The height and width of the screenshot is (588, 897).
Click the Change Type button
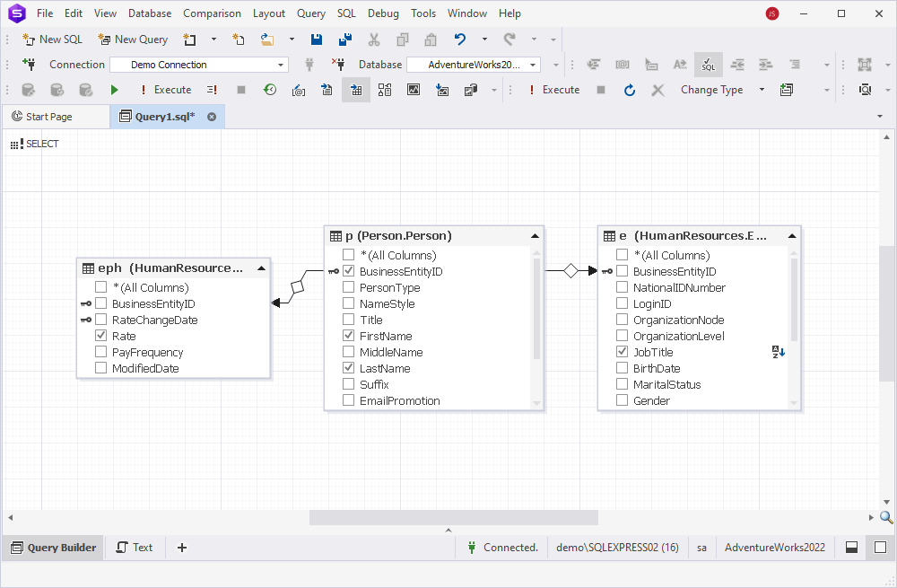click(x=711, y=90)
